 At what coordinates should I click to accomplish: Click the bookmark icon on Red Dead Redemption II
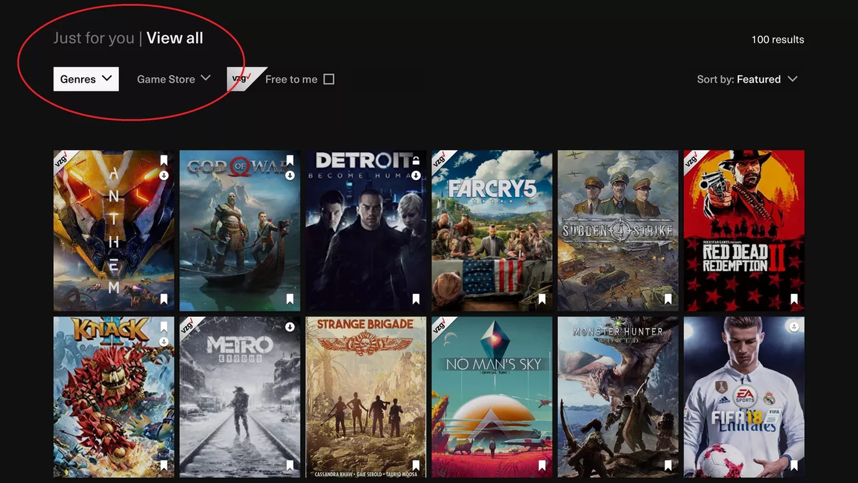[794, 299]
